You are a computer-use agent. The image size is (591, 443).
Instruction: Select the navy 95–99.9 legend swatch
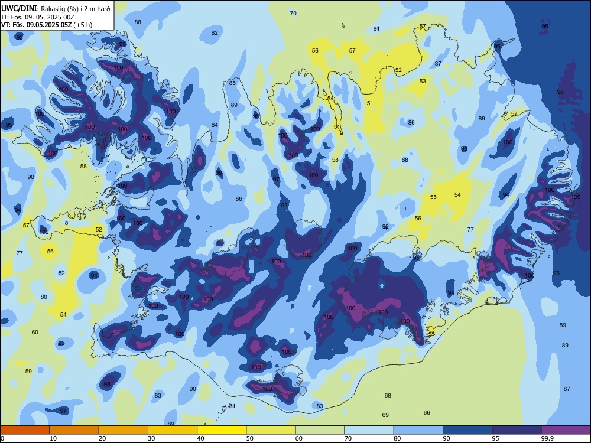click(x=517, y=430)
